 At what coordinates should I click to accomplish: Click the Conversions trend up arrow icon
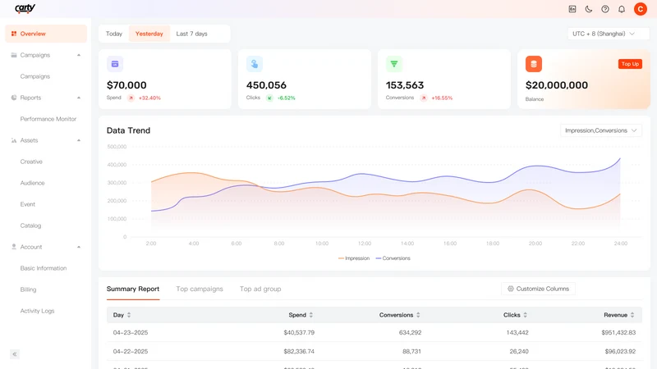coord(424,98)
